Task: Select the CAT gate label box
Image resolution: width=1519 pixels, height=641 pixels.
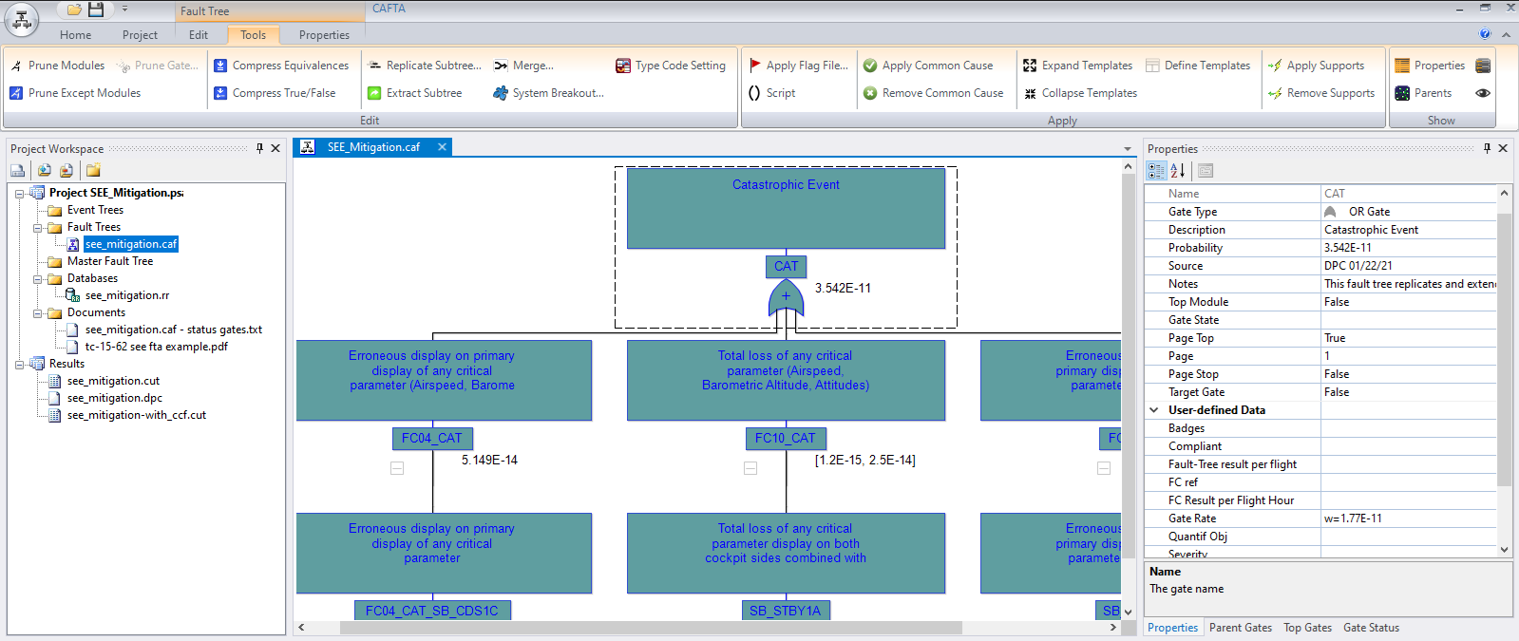Action: coord(786,267)
